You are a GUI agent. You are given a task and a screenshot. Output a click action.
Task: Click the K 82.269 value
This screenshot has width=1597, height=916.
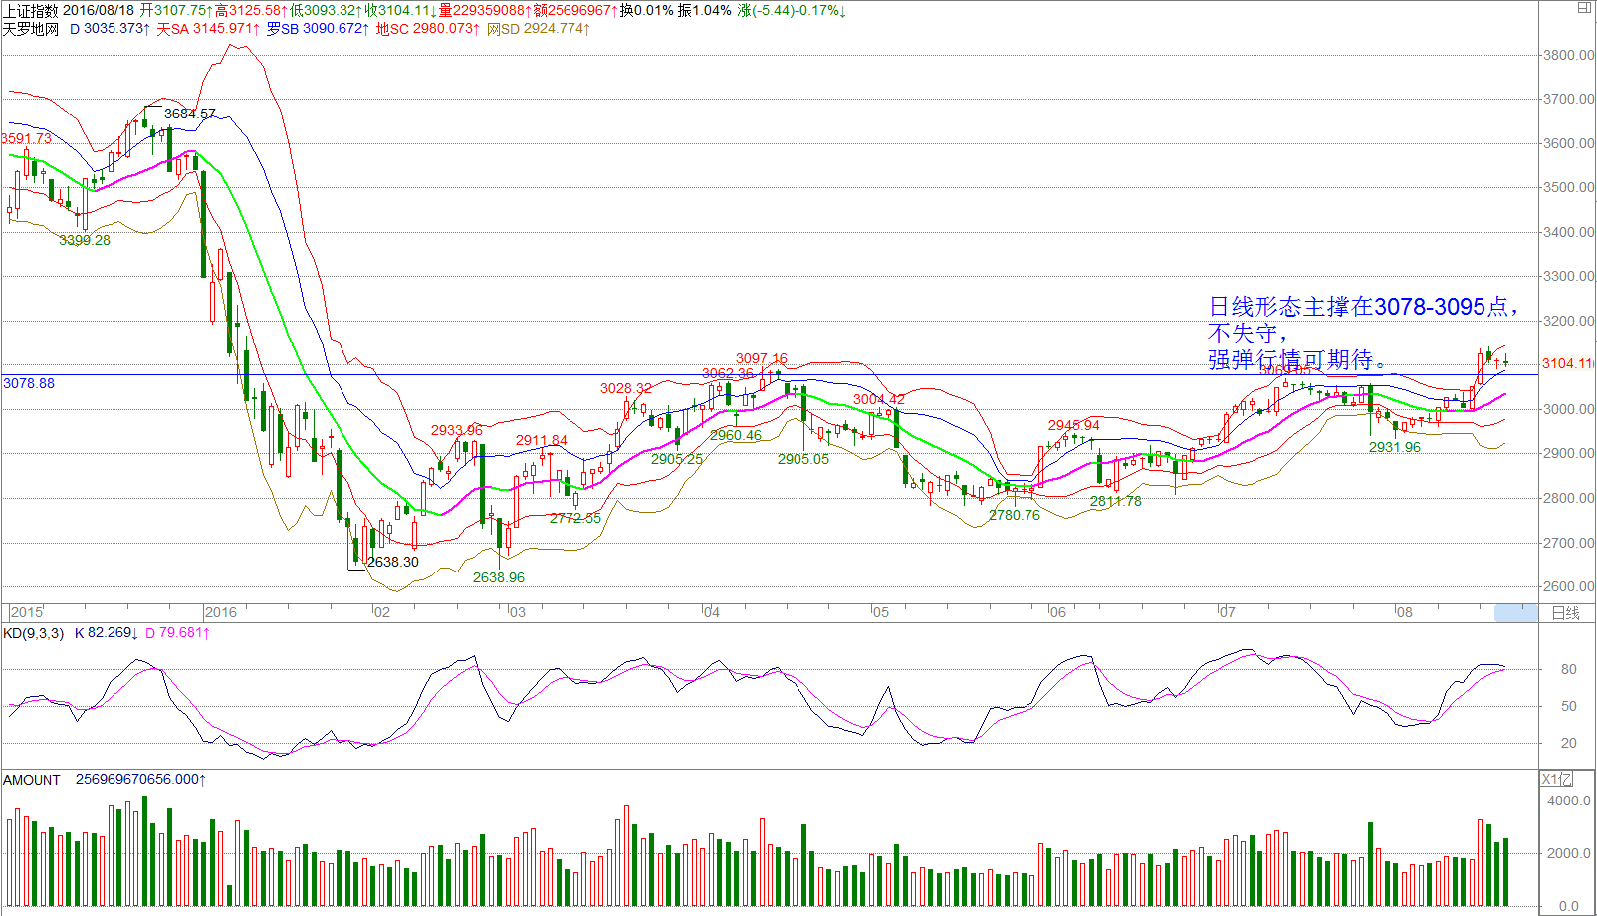click(x=107, y=633)
